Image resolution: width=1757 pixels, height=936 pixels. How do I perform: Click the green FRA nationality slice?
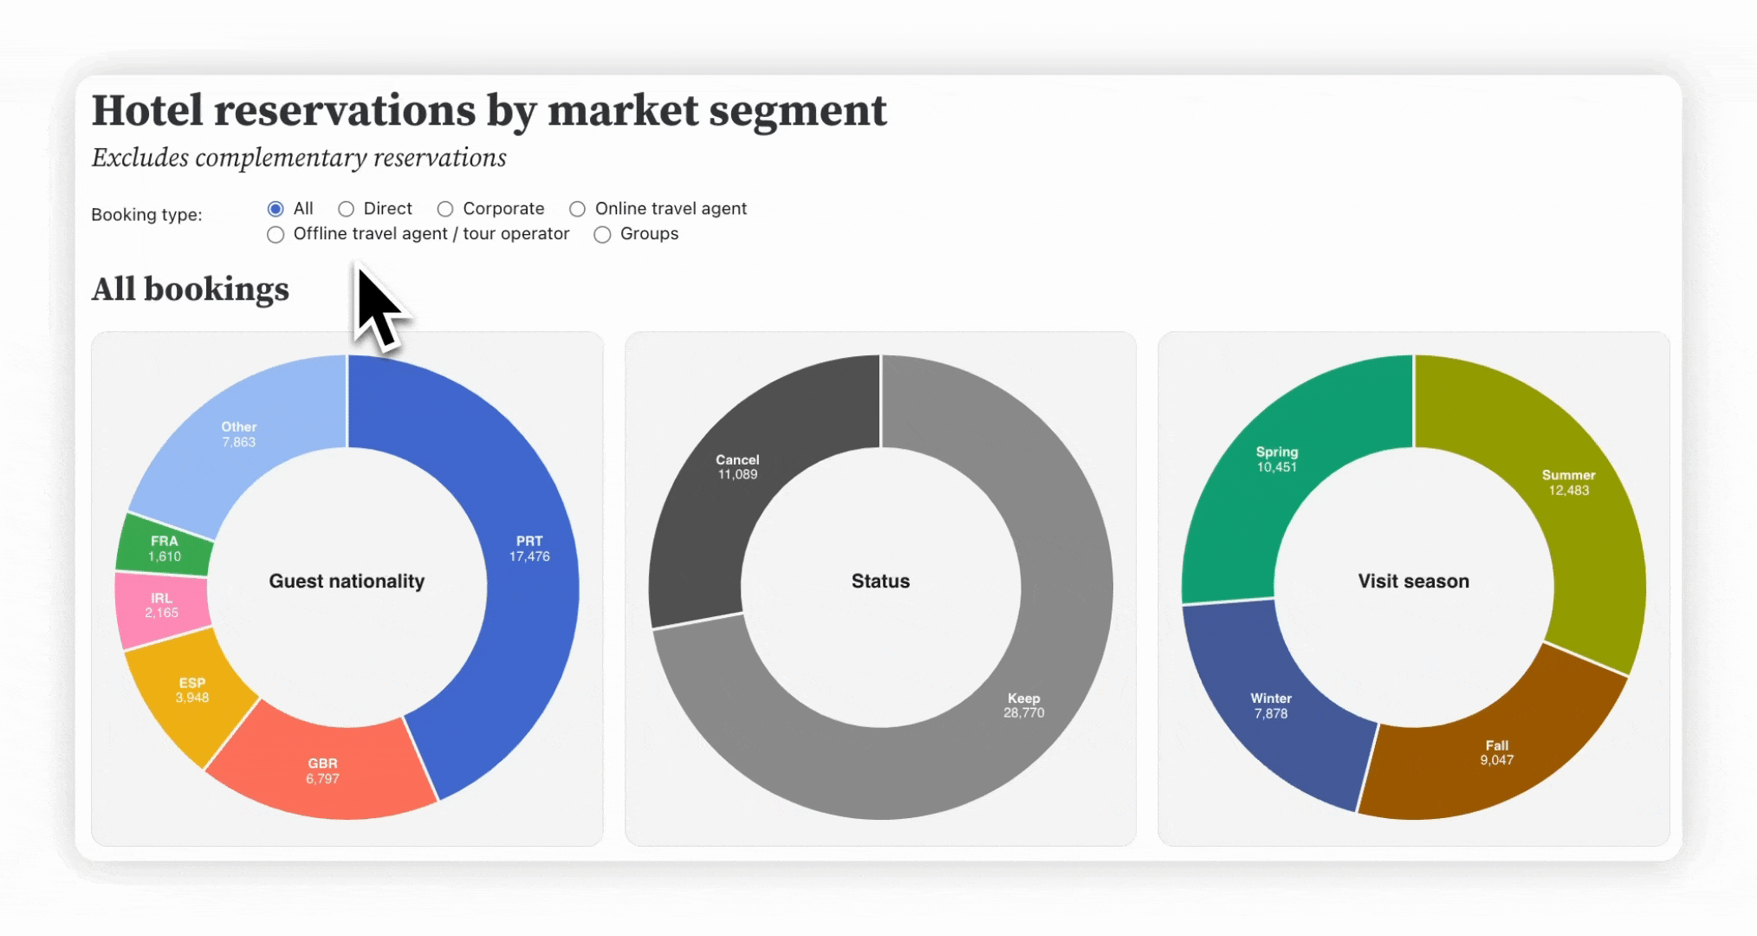(163, 549)
